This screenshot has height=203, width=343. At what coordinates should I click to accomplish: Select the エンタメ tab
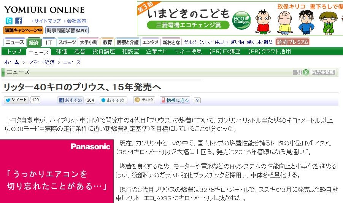pos(151,42)
